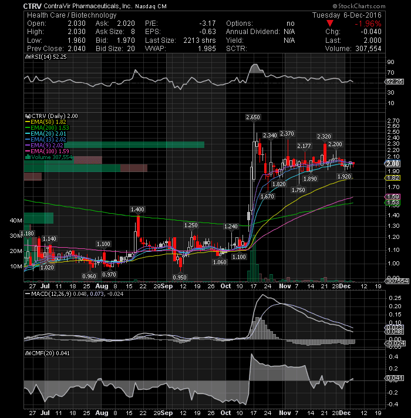Click the 307554 volume tag on axis

pyautogui.click(x=397, y=281)
